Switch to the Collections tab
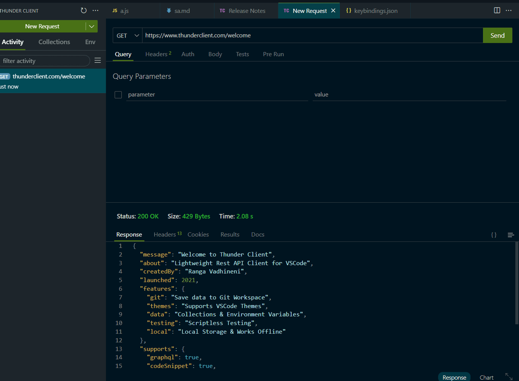 pos(54,42)
